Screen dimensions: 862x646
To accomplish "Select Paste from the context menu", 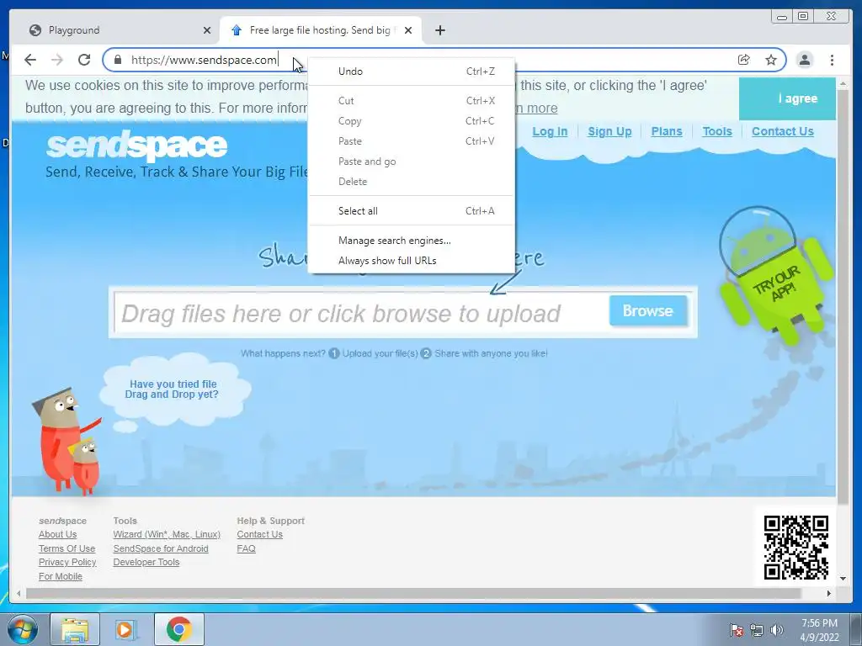I will (x=411, y=141).
